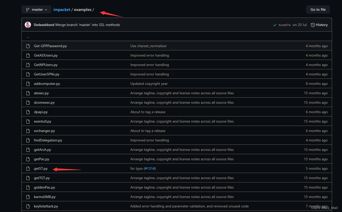Open dpapi.py's 'About to tag a release' commit

pos(148,112)
